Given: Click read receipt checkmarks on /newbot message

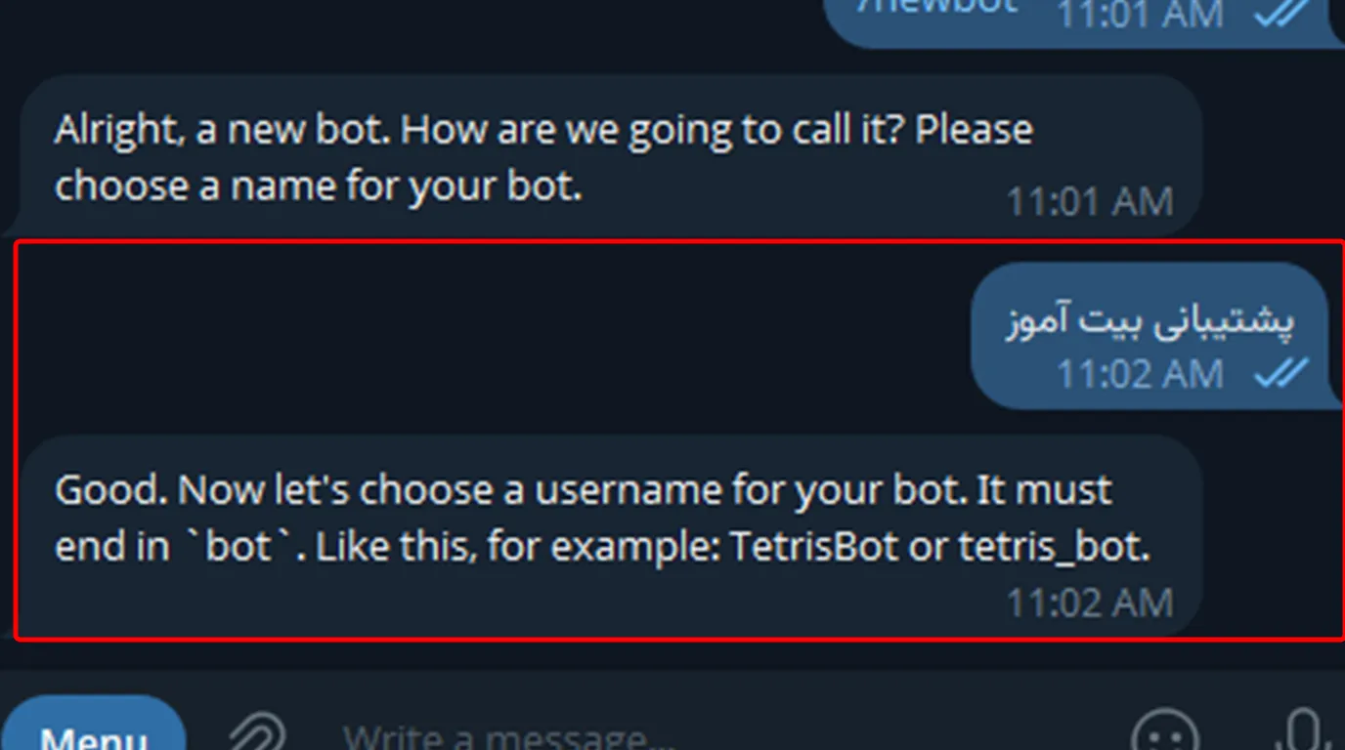Looking at the screenshot, I should tap(1281, 12).
